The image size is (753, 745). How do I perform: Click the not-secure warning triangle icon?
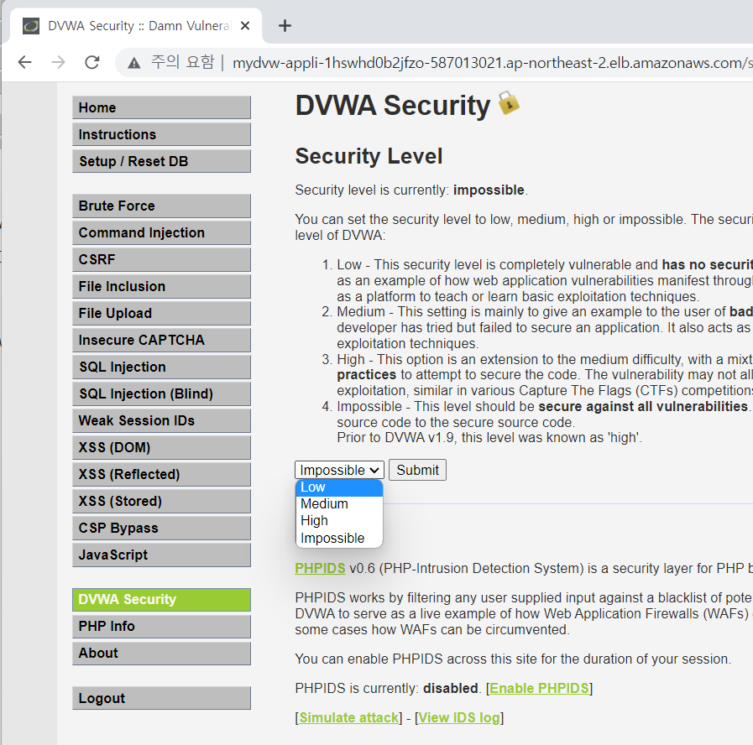pos(134,63)
